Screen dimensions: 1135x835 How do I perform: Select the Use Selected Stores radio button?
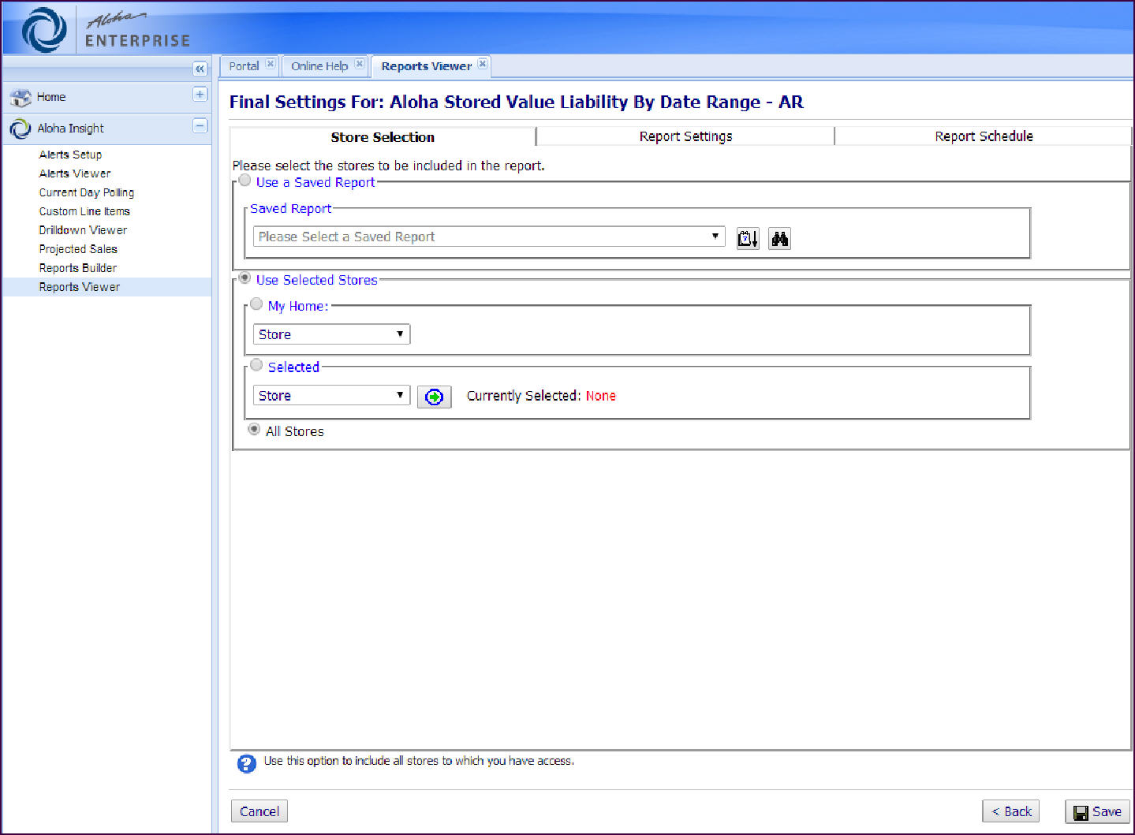tap(245, 278)
